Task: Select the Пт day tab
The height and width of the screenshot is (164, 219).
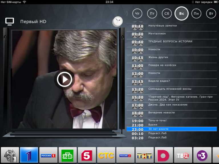Action: pyautogui.click(x=152, y=14)
